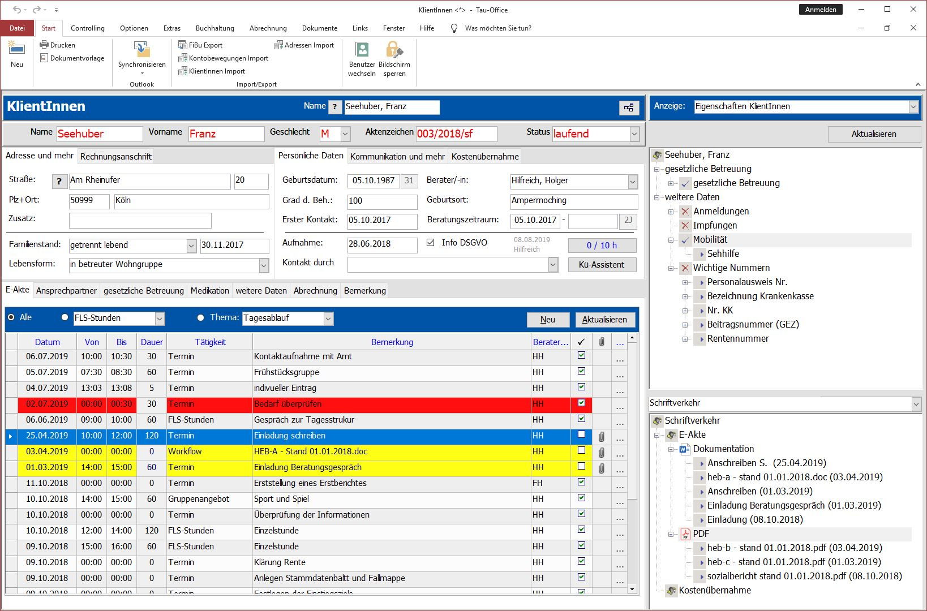
Task: Click the Kü-Assistent button
Action: 602,265
